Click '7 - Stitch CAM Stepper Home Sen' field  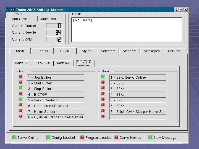138,111
